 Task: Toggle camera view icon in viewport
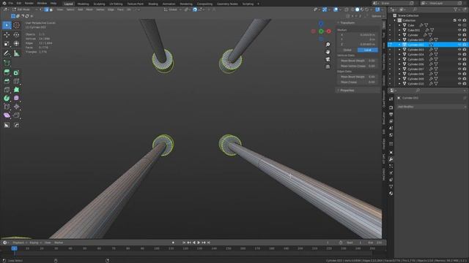[x=328, y=59]
